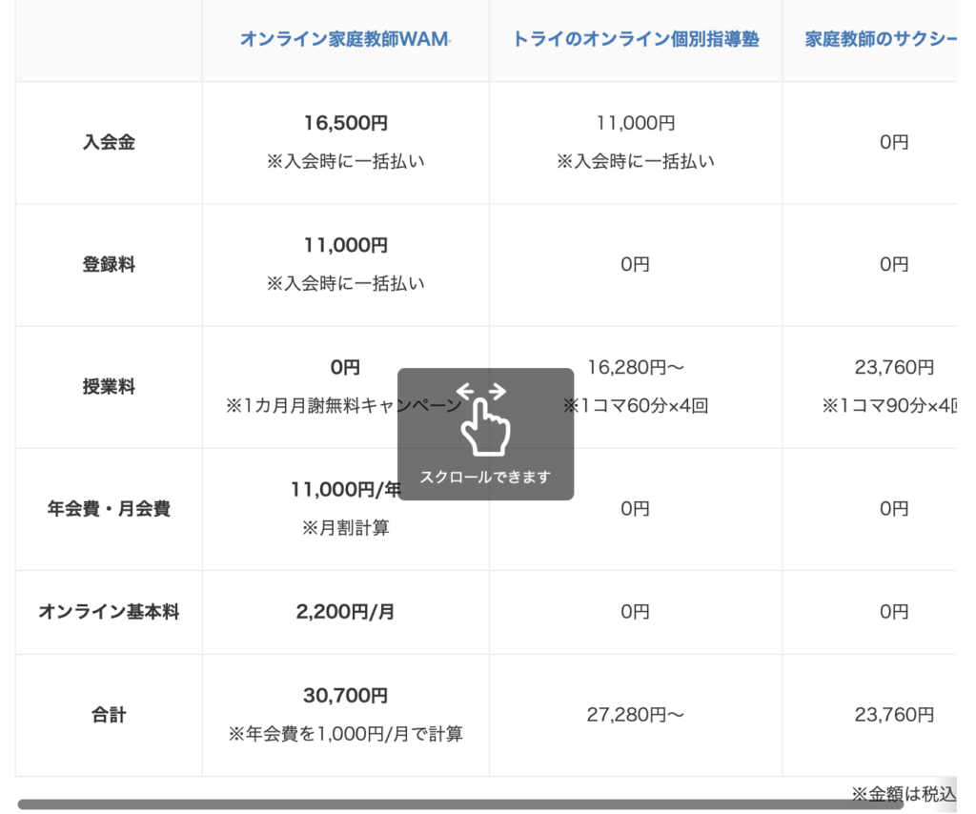Select the 年会費・月会費 row header
This screenshot has width=976, height=814.
(x=109, y=508)
